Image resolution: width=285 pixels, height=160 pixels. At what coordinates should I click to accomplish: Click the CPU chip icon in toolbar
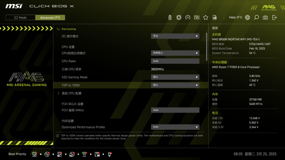pos(179,17)
